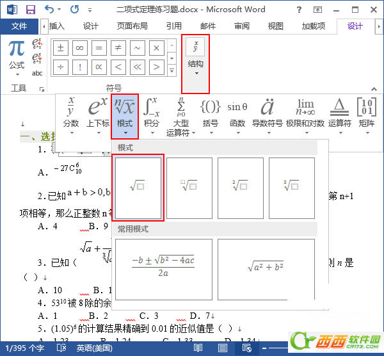Insert the division ÷ symbol

coord(60,67)
